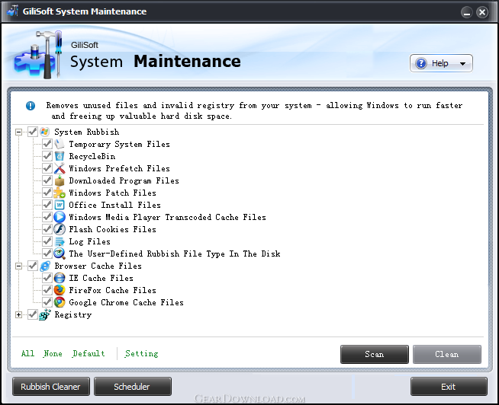Click the Downloaded Program Files box icon
Screen dimensions: 499x405
click(60, 180)
